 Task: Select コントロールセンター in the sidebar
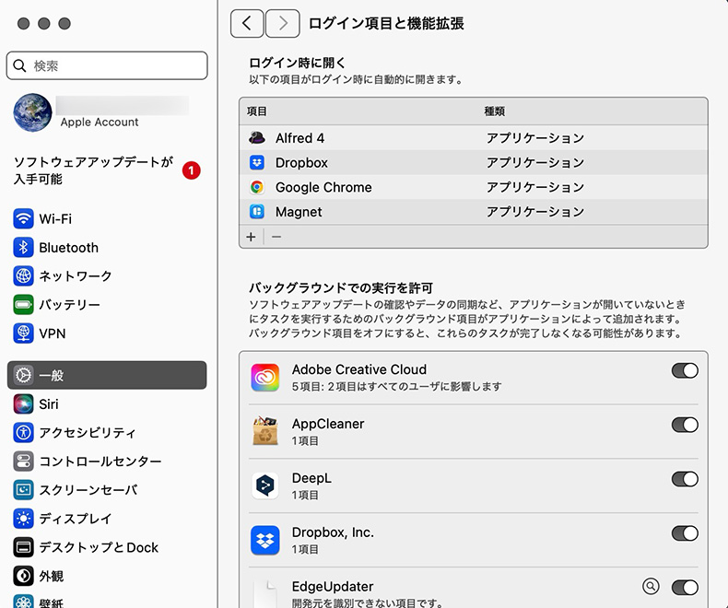(x=100, y=462)
